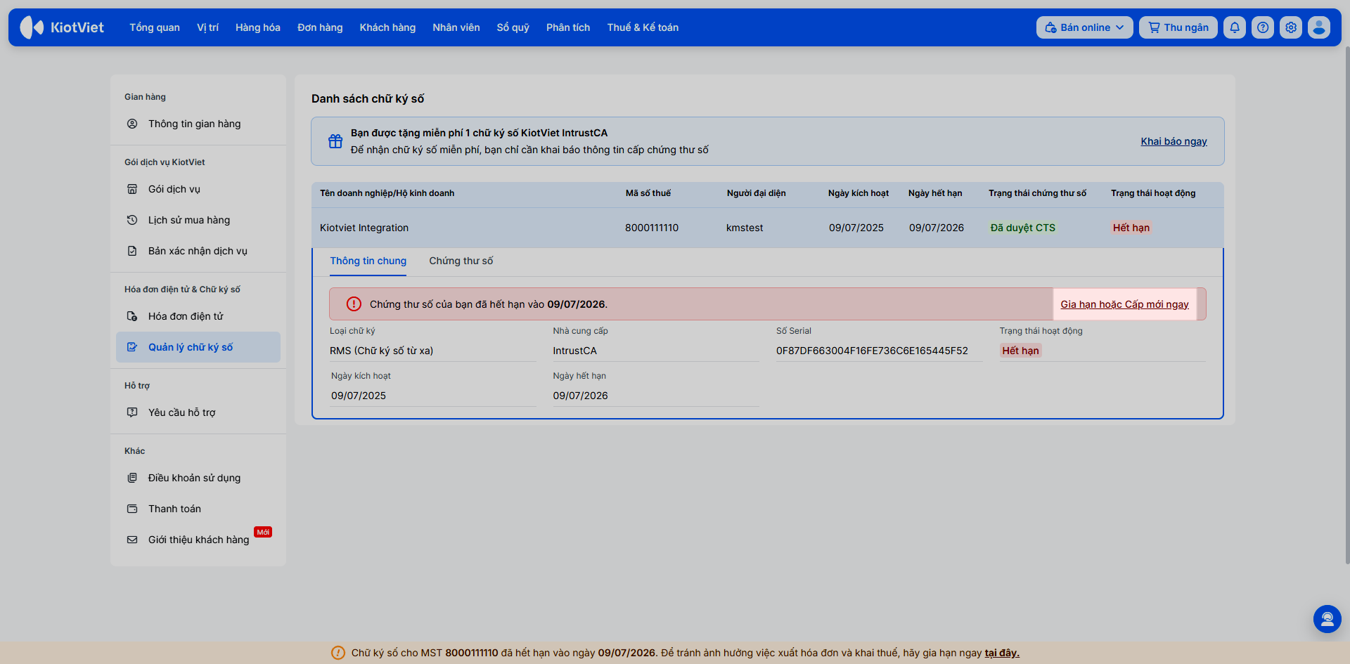Open the help question mark icon
Image resolution: width=1350 pixels, height=664 pixels.
[x=1263, y=27]
